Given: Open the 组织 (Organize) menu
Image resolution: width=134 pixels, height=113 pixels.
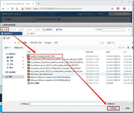Looking at the screenshot, I should (x=7, y=48).
